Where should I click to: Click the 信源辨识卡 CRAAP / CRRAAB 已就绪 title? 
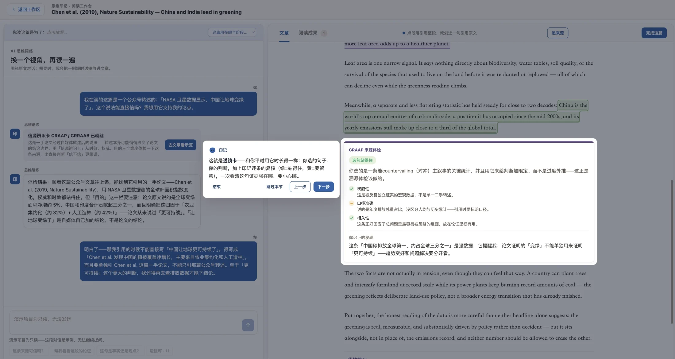click(66, 136)
